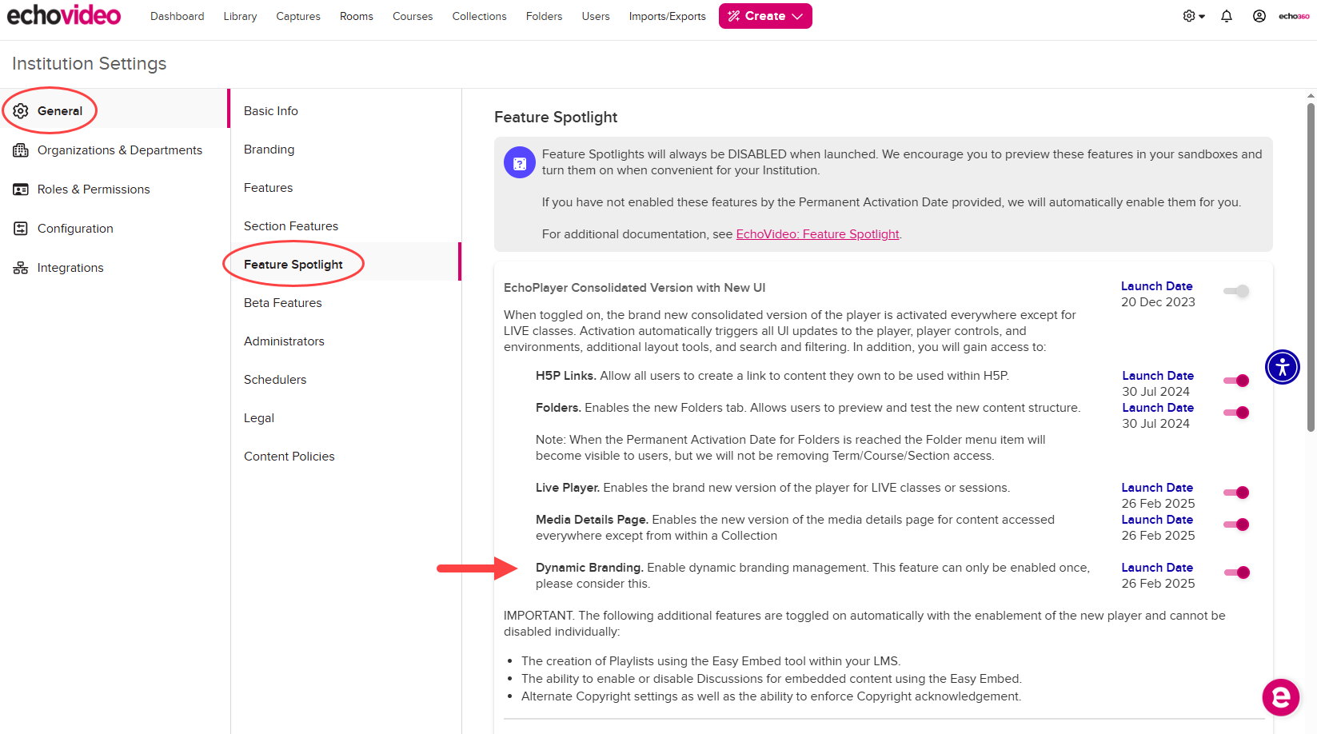Open the notifications bell
Screen dimensions: 1317x734
[x=1227, y=16]
